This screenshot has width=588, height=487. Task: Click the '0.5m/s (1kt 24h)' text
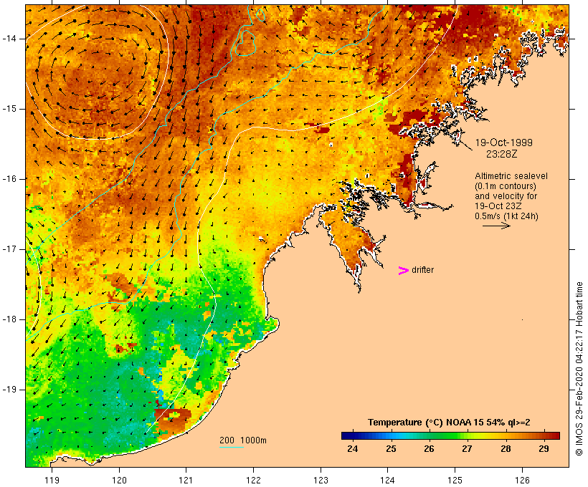[x=506, y=216]
